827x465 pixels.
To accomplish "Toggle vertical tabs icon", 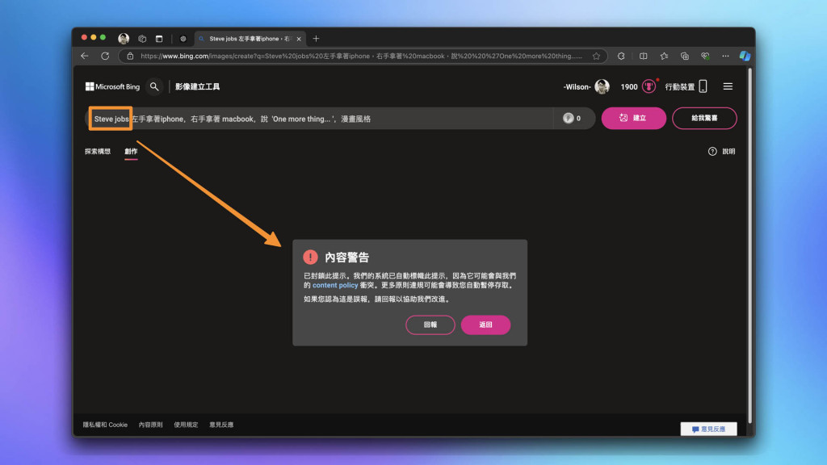I will [x=159, y=39].
